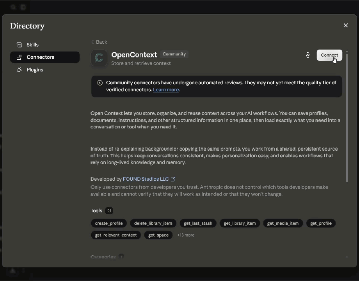Click the OpenContext logo icon
The image size is (359, 281).
tap(99, 58)
